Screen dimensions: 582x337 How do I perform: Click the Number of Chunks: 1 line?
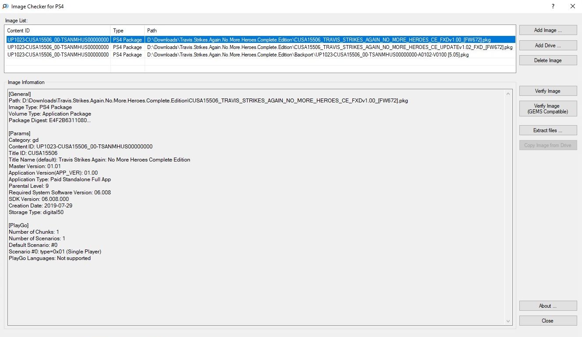point(34,232)
